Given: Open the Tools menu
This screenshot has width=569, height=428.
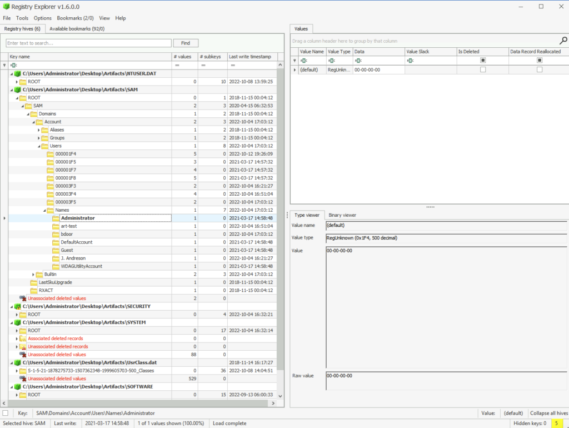Looking at the screenshot, I should pos(22,18).
